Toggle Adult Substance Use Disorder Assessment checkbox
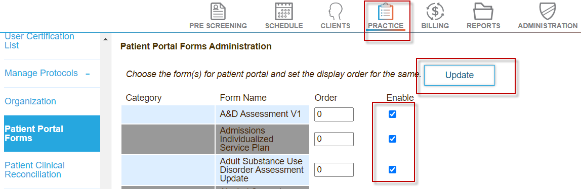The height and width of the screenshot is (189, 581). pyautogui.click(x=392, y=169)
